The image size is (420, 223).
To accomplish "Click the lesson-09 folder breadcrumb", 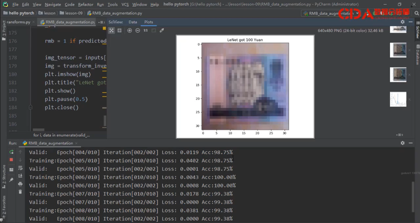I will (x=71, y=13).
